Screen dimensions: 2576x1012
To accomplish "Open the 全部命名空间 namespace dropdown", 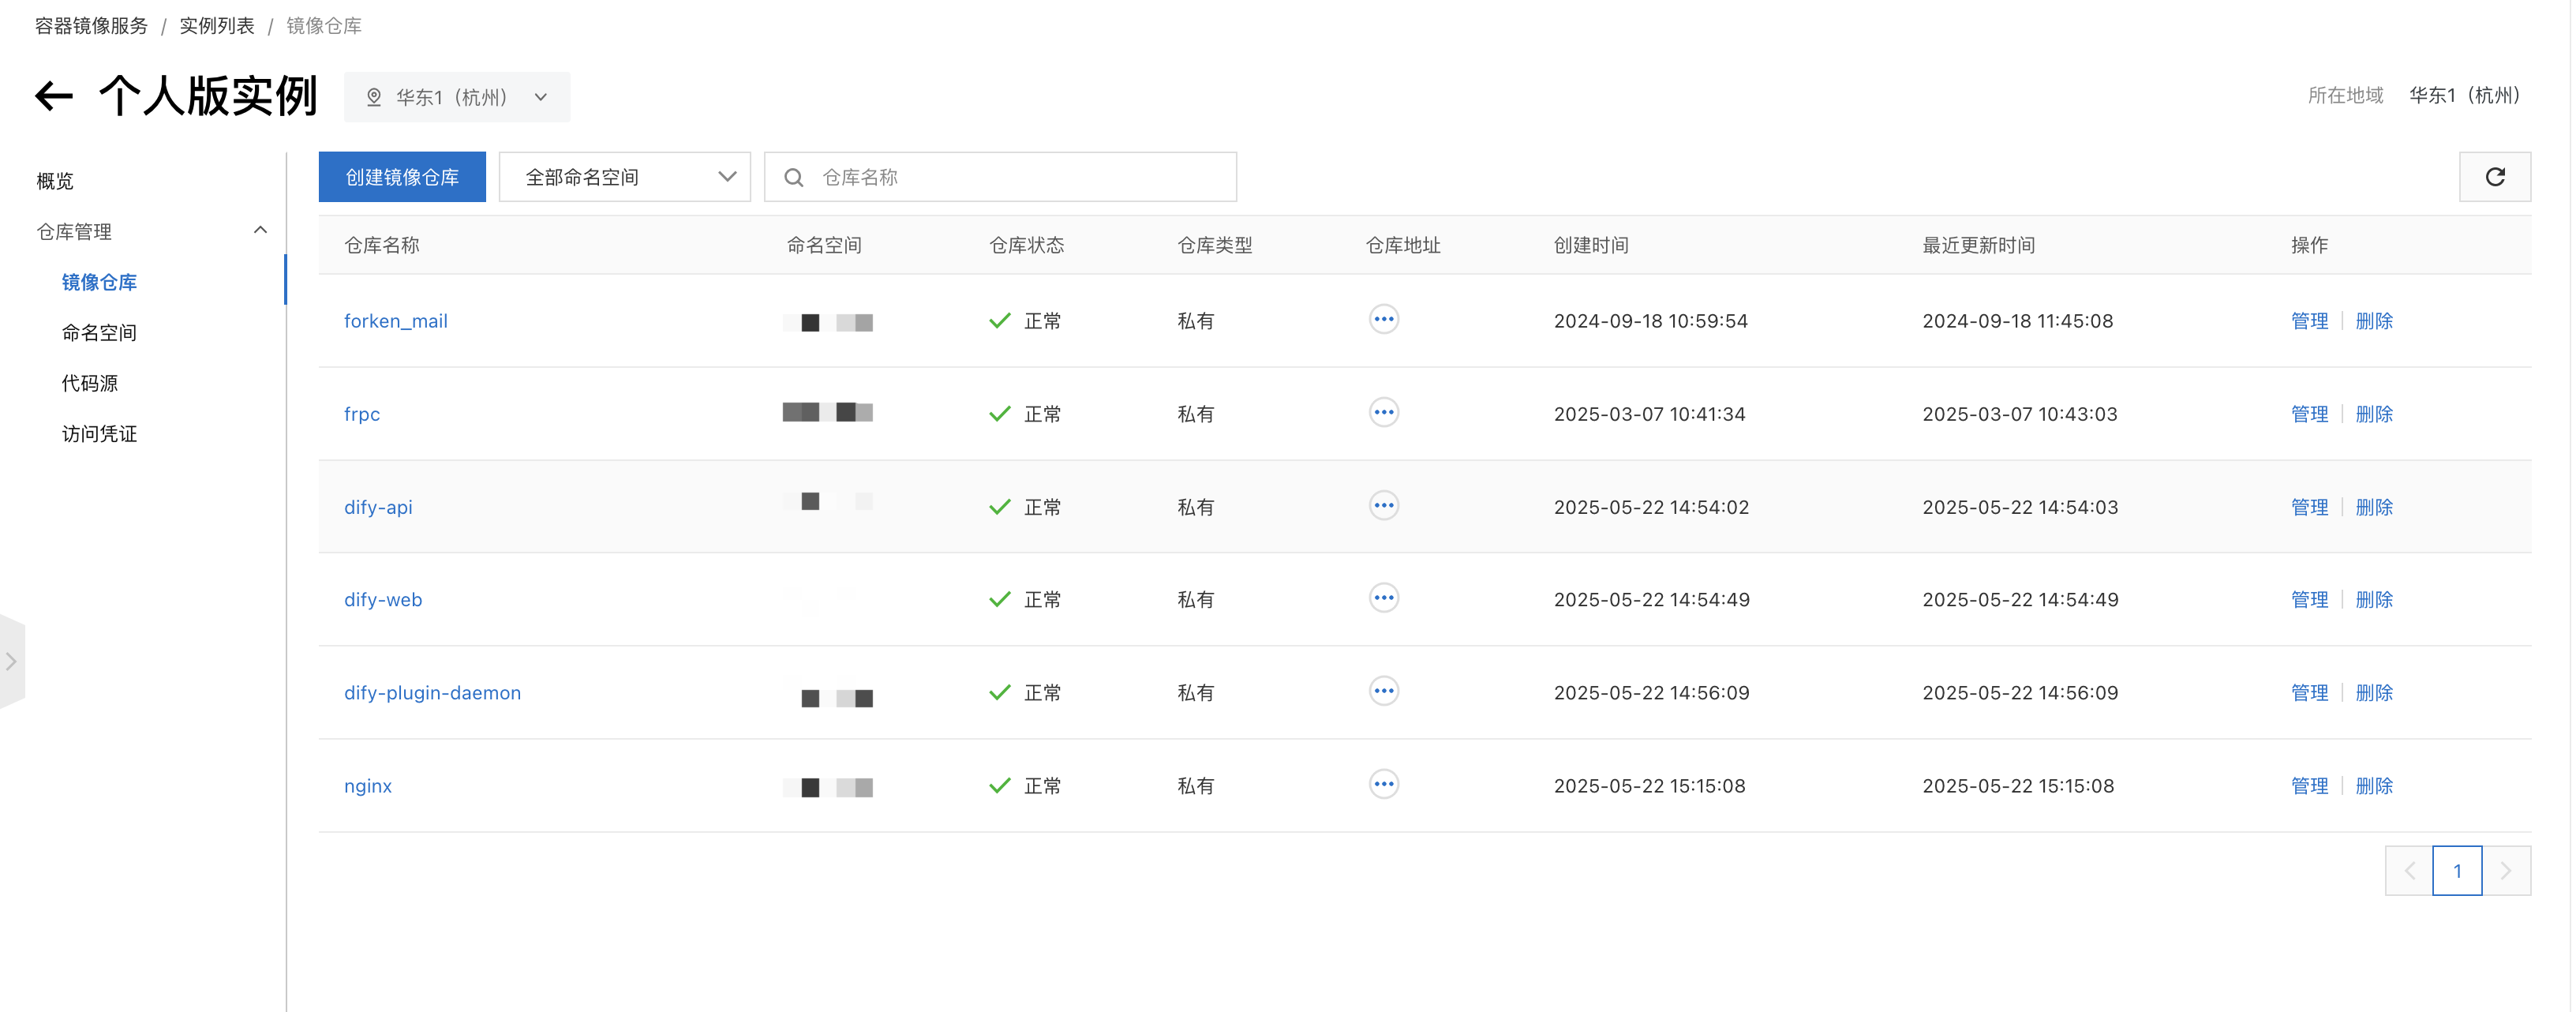I will click(624, 177).
